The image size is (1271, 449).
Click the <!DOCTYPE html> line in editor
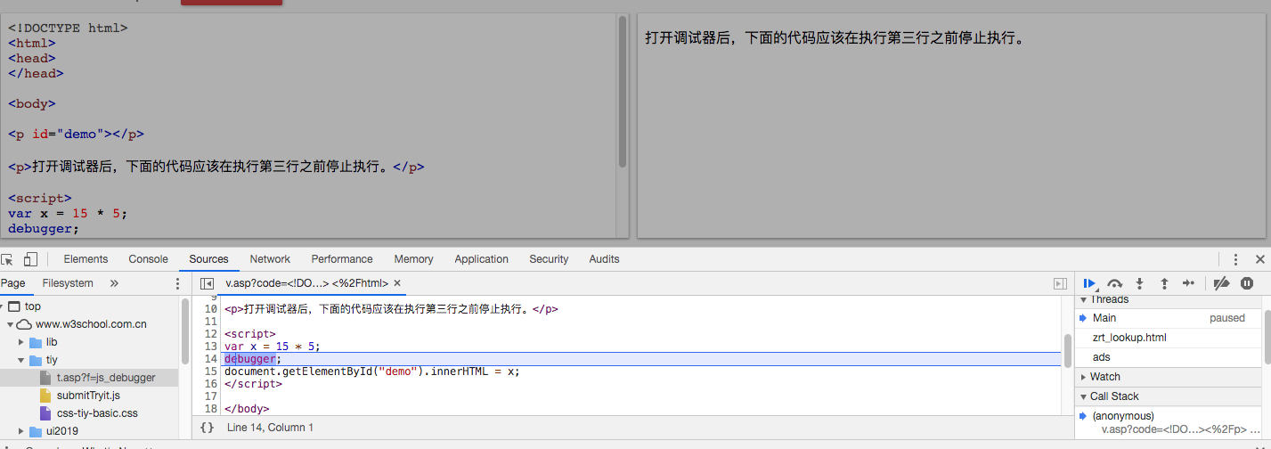[x=68, y=28]
